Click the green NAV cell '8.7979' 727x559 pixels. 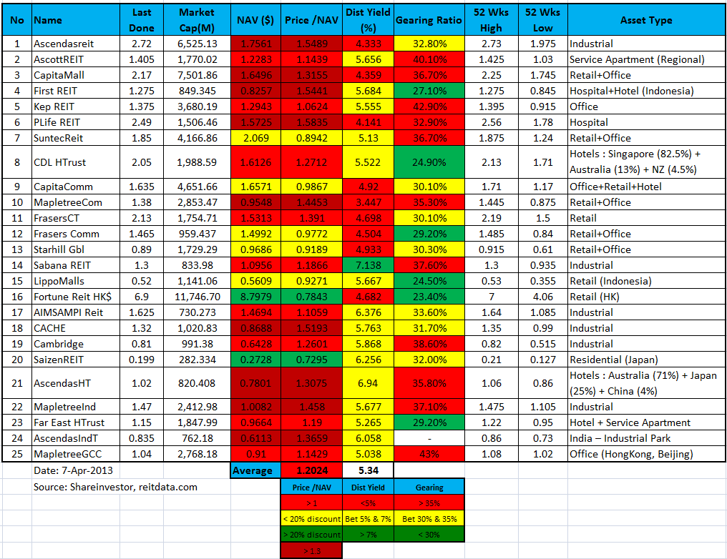(x=255, y=297)
